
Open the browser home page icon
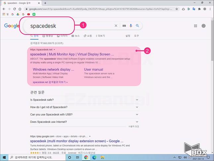click(20, 9)
